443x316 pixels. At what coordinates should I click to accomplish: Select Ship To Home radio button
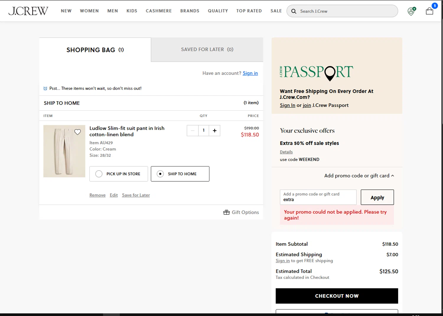point(160,174)
